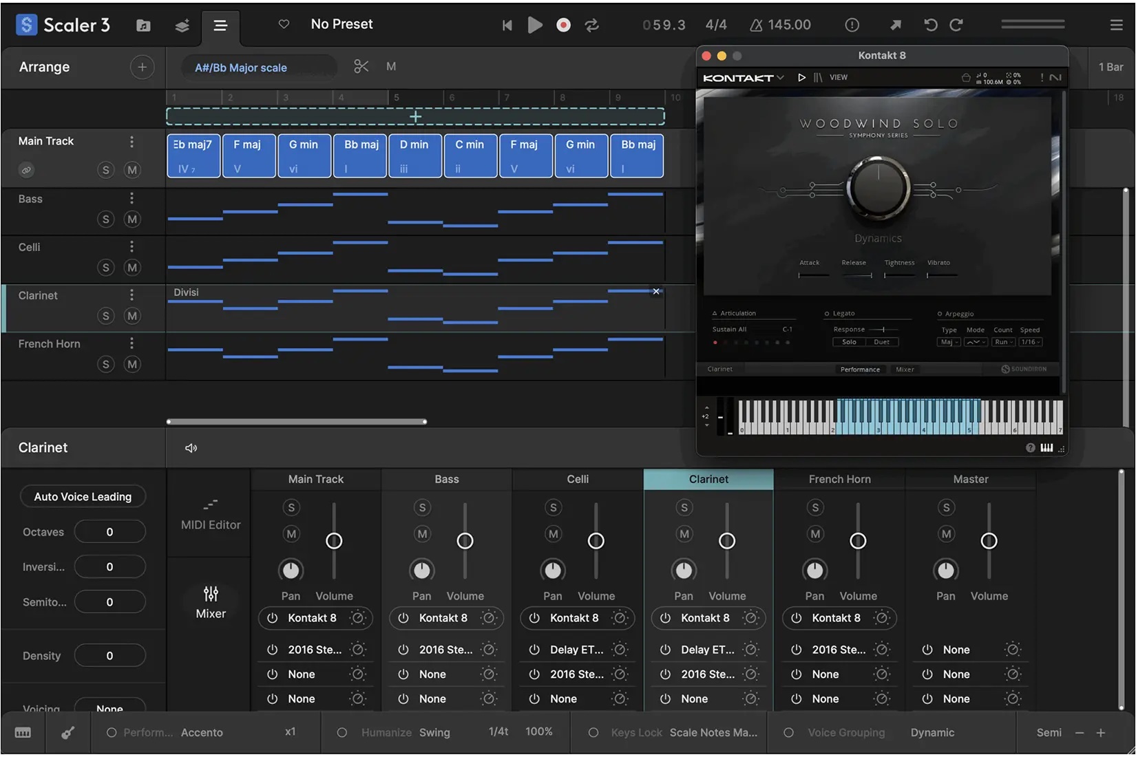Click the Bb maj chord block in the progression

pos(359,156)
